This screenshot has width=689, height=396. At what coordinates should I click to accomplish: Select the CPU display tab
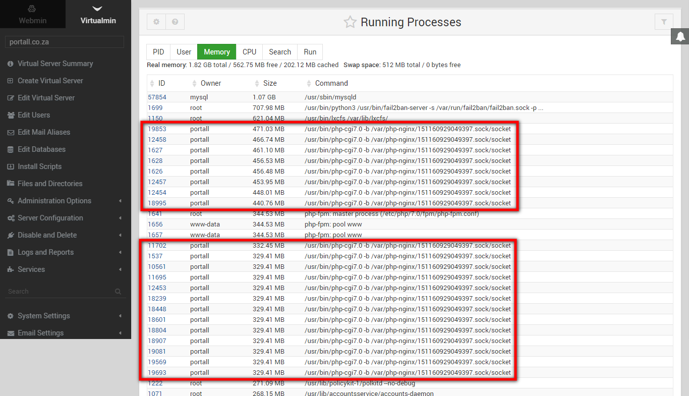pyautogui.click(x=249, y=52)
